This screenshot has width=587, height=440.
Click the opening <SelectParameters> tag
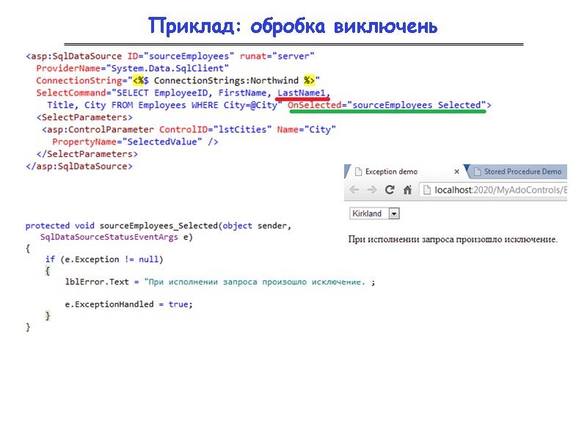pyautogui.click(x=84, y=117)
